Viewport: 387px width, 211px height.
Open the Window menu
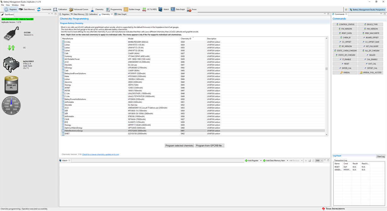coord(15,5)
